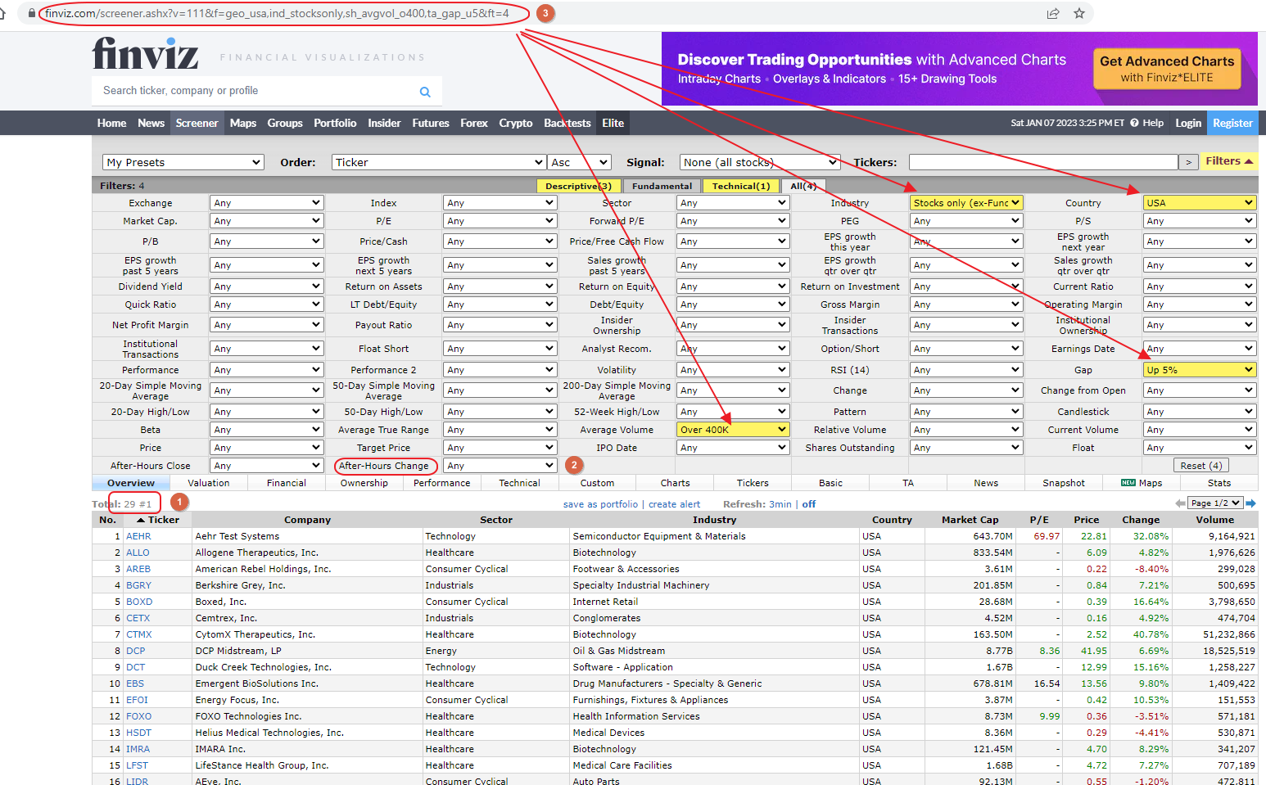The width and height of the screenshot is (1266, 785).
Task: Open the CTMX ticker link
Action: click(x=139, y=634)
